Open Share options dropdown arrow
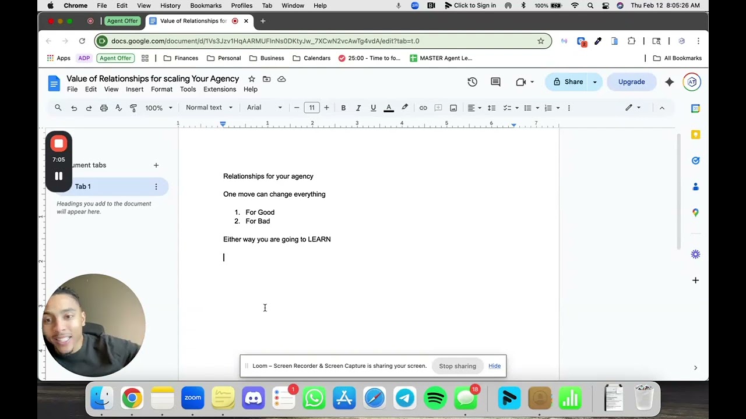This screenshot has height=419, width=746. click(x=594, y=82)
